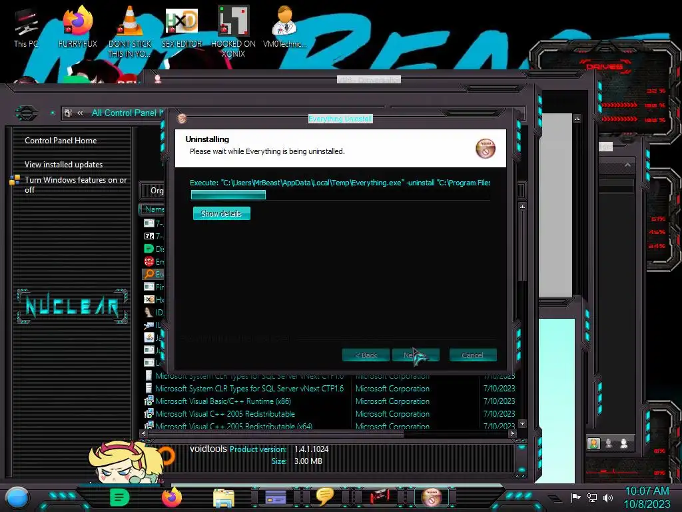Open Turn Windows features on or off
682x512 pixels.
pyautogui.click(x=75, y=185)
